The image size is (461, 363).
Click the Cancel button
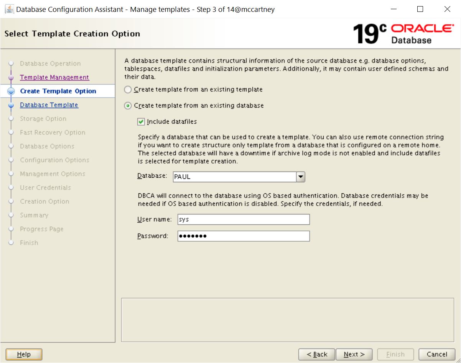437,355
